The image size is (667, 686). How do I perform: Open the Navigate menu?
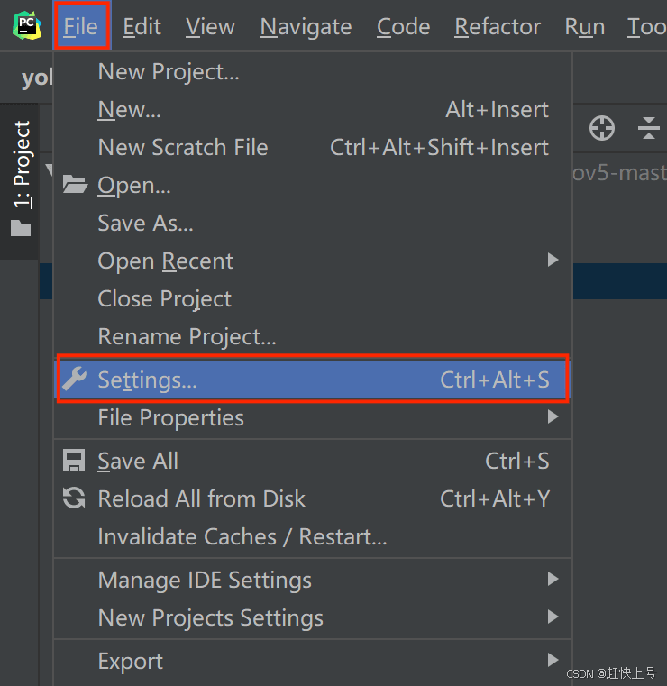click(x=306, y=27)
